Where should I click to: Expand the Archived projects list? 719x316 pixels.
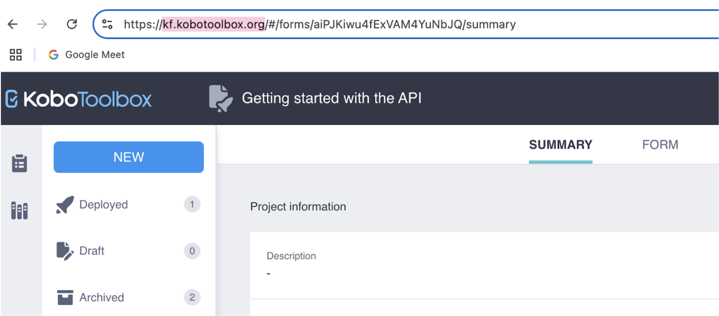click(x=102, y=298)
